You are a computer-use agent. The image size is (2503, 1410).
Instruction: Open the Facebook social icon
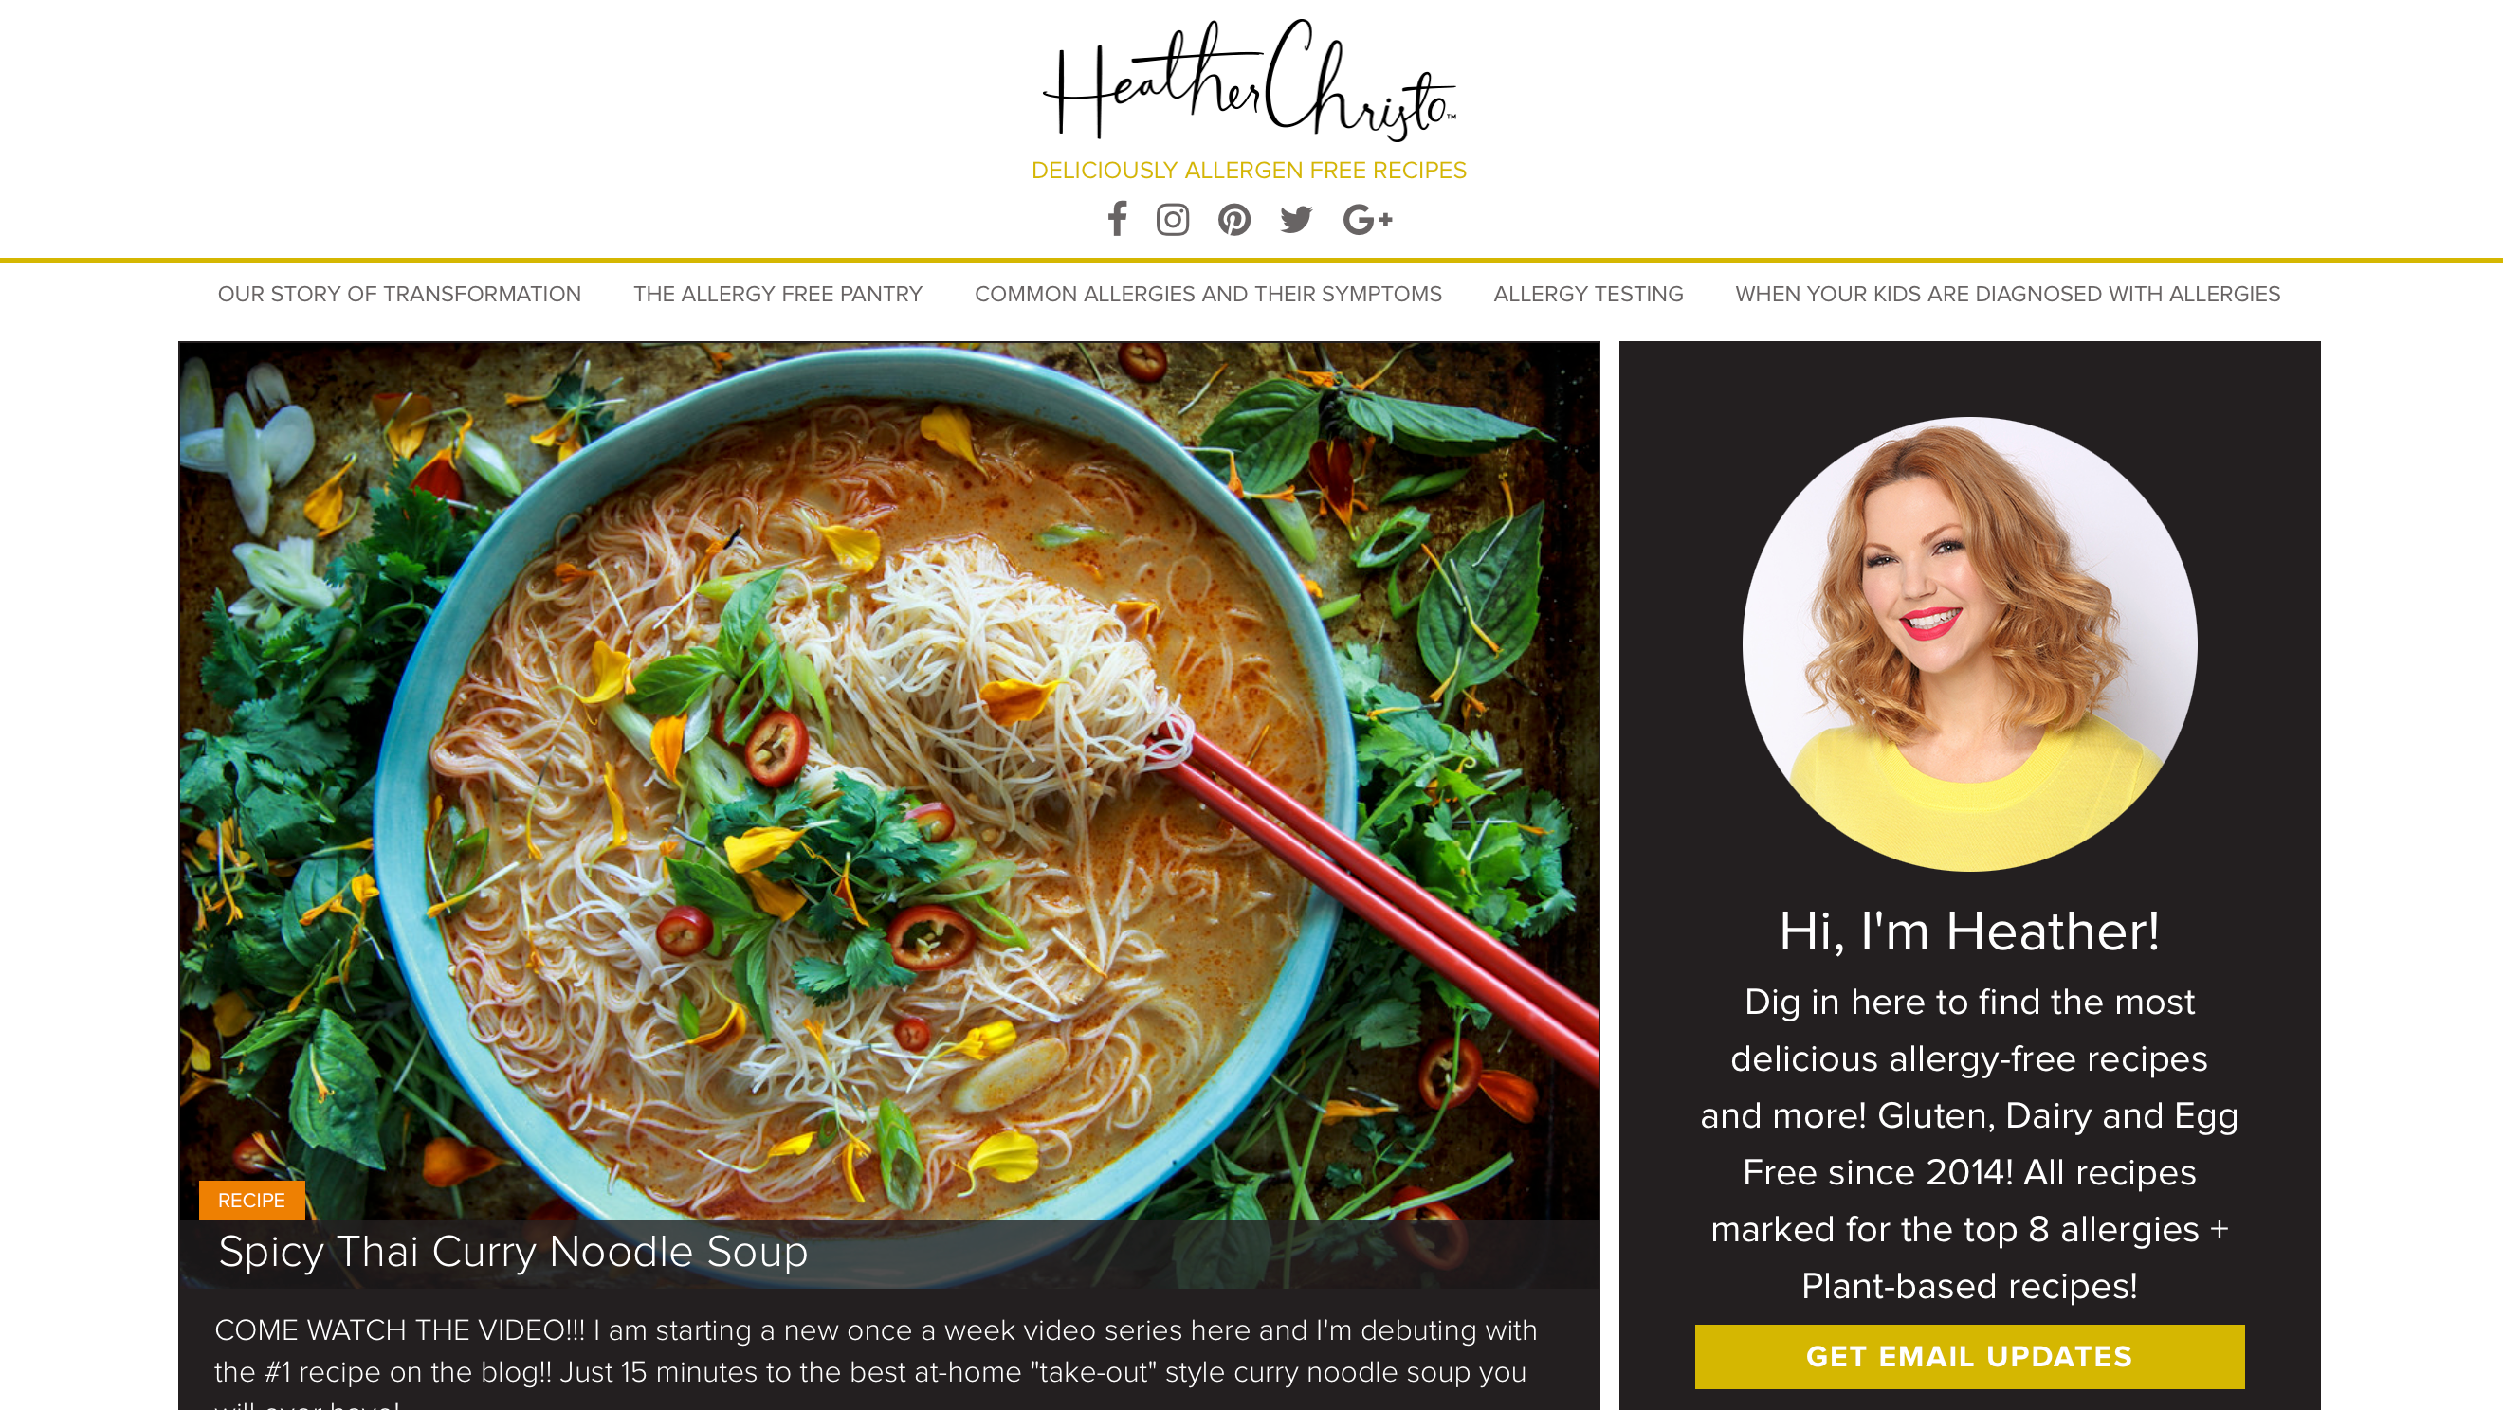(x=1118, y=220)
